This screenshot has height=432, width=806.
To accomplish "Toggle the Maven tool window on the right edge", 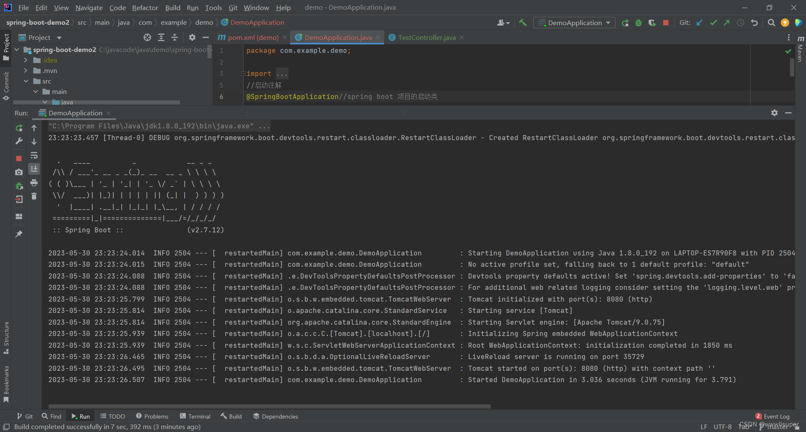I will (800, 48).
